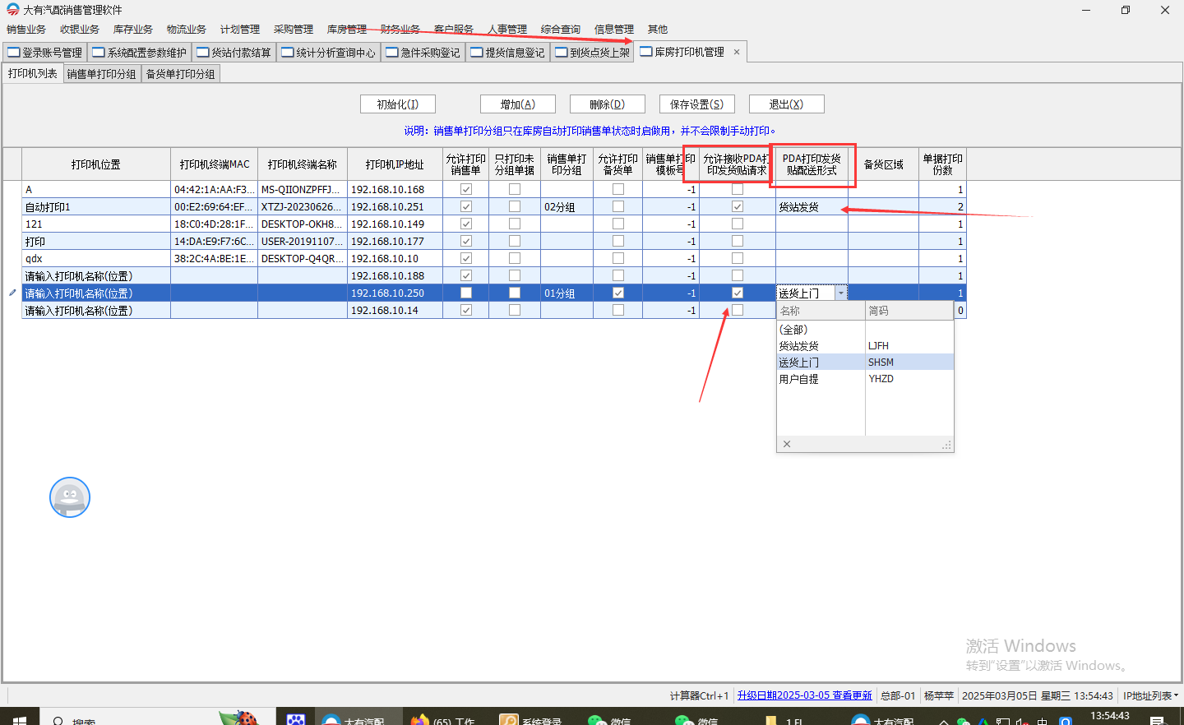Open the 采购管理 menu
1184x725 pixels.
294,29
